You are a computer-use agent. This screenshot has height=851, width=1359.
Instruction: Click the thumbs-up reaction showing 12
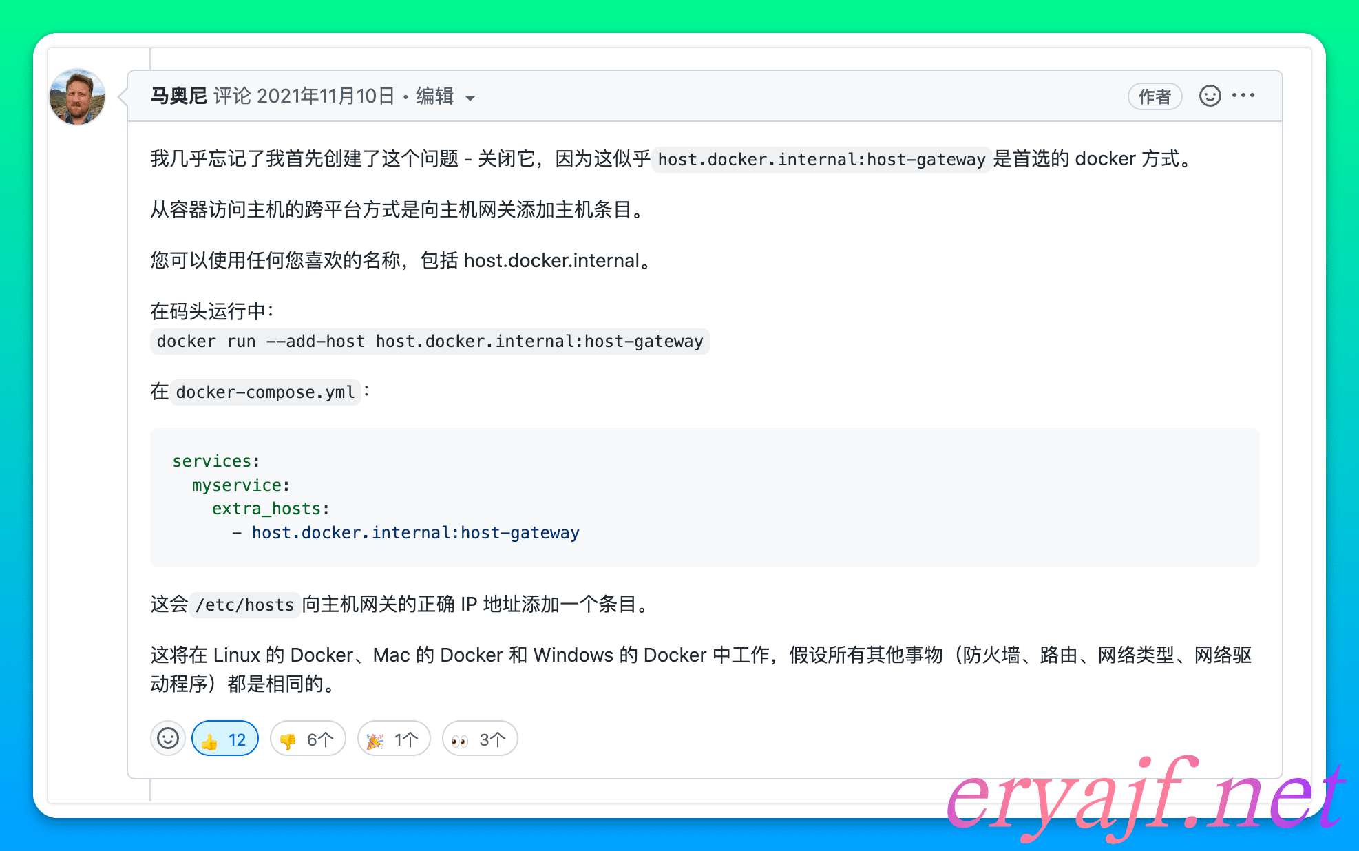(224, 738)
